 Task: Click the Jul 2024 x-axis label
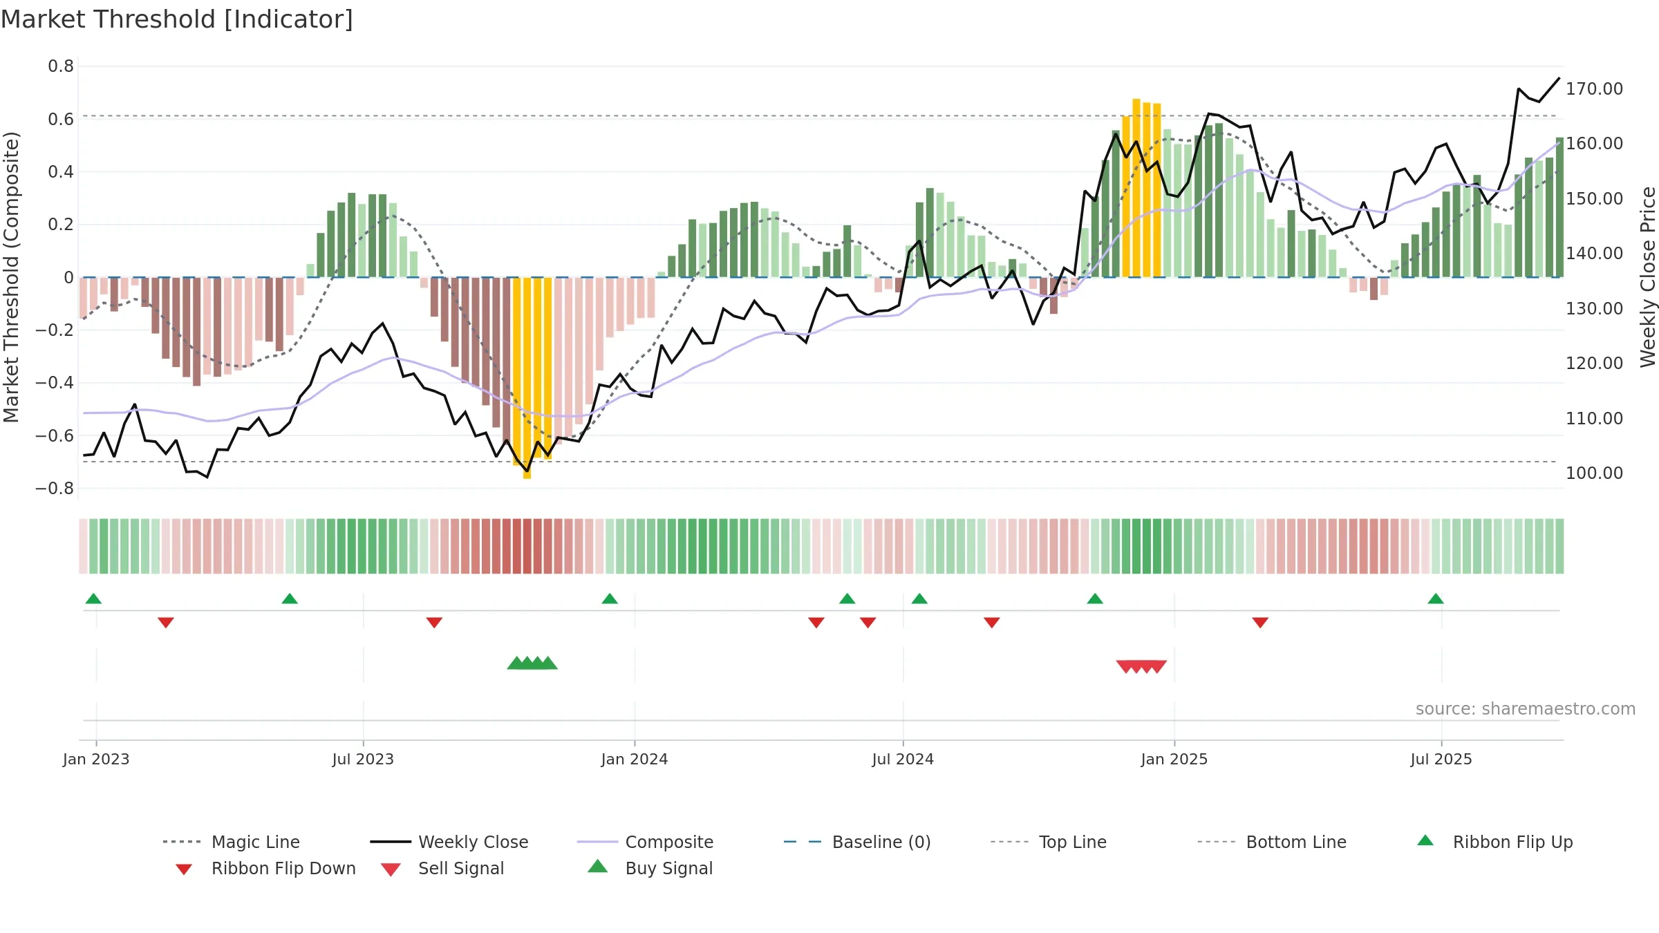(x=903, y=759)
